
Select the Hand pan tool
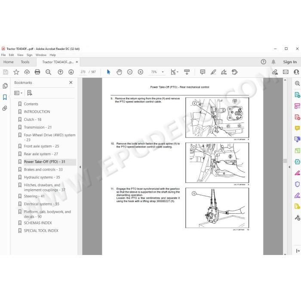click(x=119, y=72)
